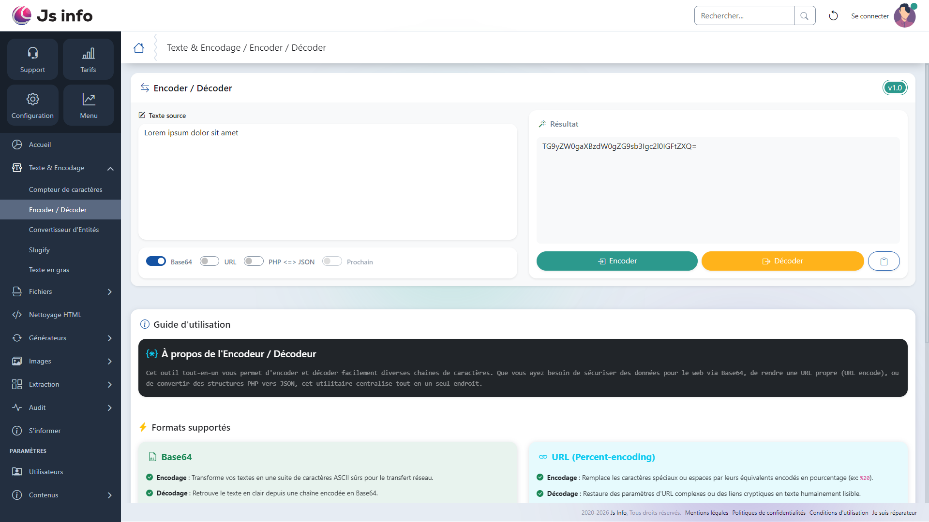Click the Audit pulse icon
929x522 pixels.
click(x=17, y=407)
